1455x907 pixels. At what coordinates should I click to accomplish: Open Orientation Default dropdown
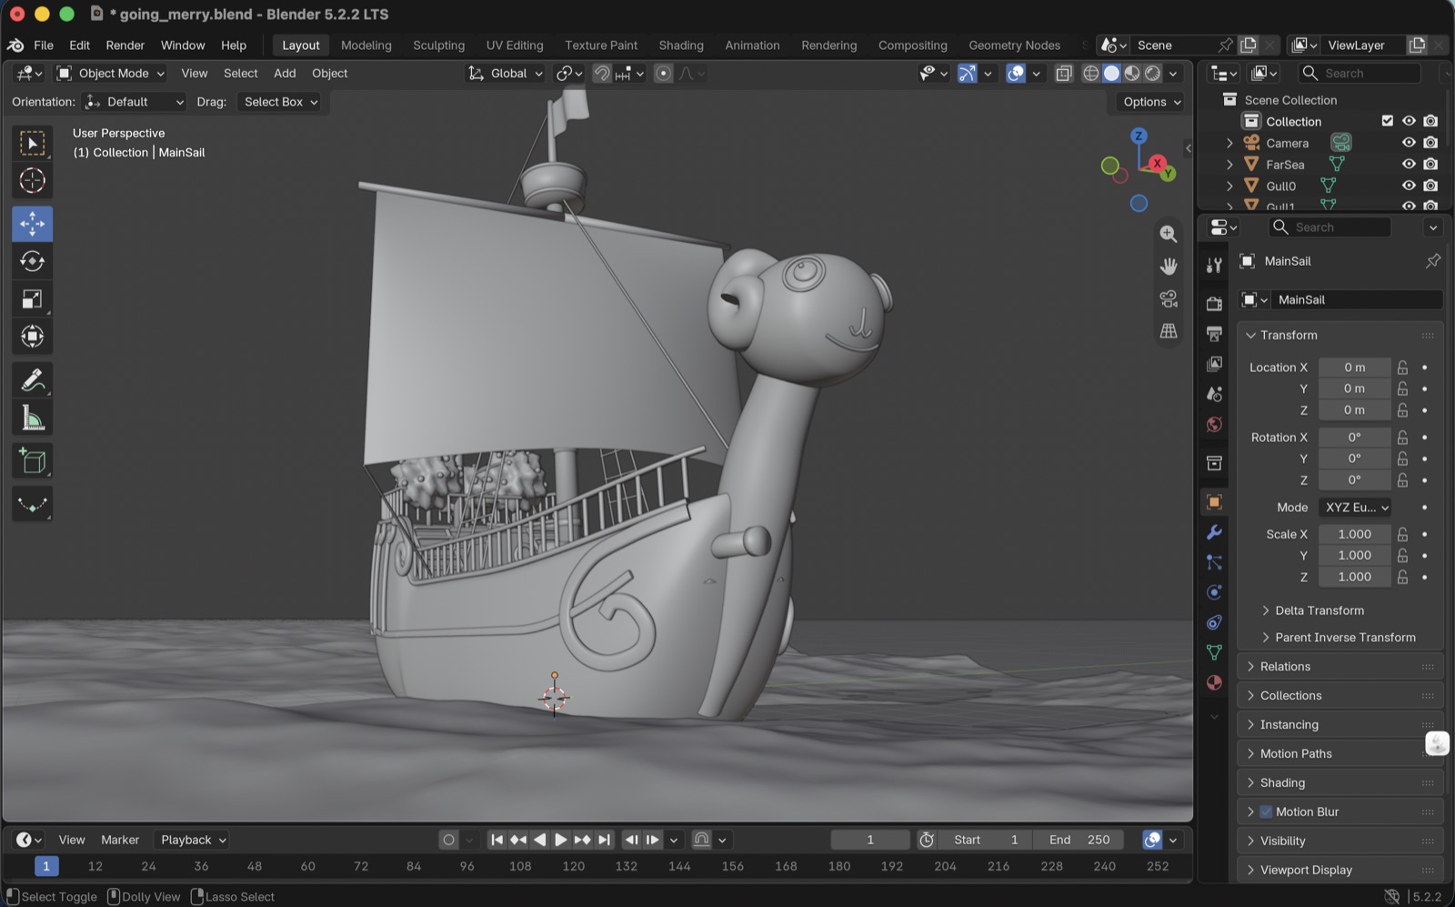[x=134, y=102]
